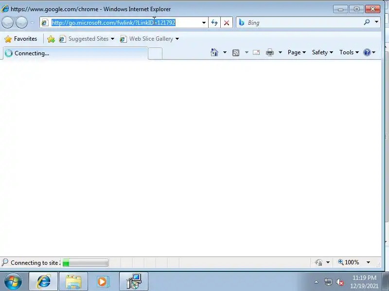The image size is (389, 291).
Task: Click the page loading progress bar
Action: [85, 262]
